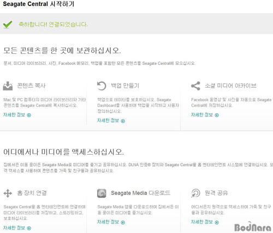Click the Seagate Media app icon
Viewport: 273px width, 233px height.
(x=102, y=193)
